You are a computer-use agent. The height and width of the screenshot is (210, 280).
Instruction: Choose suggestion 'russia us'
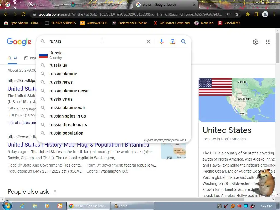click(x=114, y=65)
